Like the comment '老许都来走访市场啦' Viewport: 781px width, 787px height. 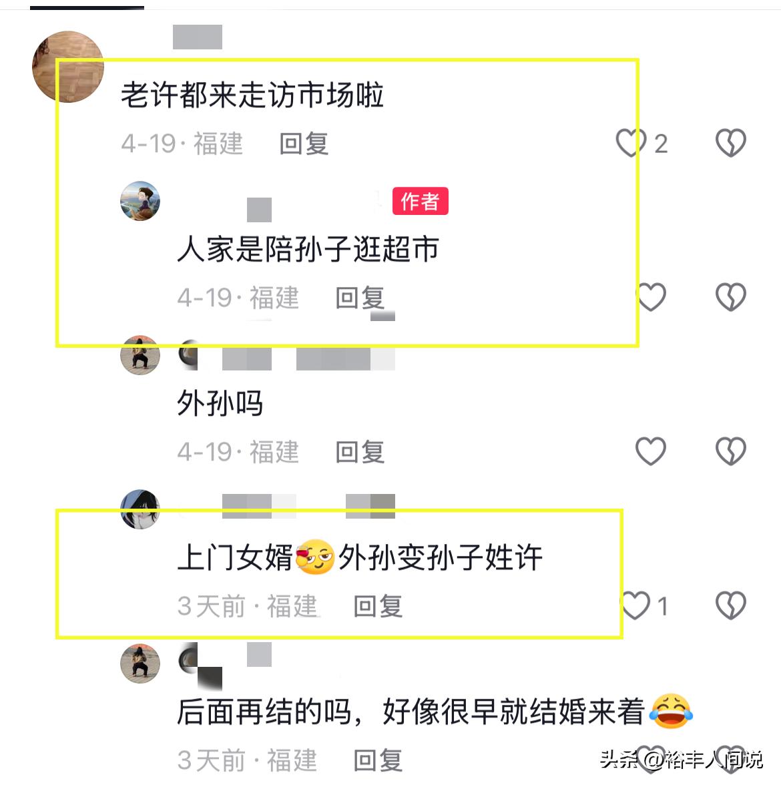click(631, 143)
